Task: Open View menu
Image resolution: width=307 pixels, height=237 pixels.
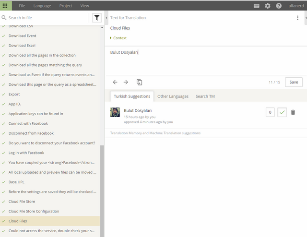Action: point(84,6)
